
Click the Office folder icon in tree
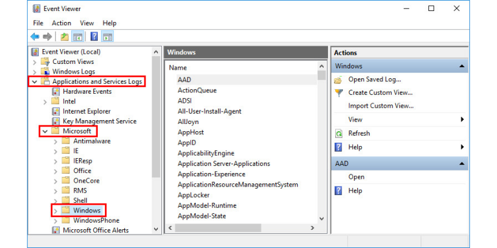point(65,170)
